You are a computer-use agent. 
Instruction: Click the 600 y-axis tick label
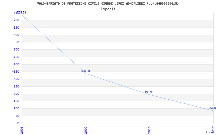coord(16,35)
